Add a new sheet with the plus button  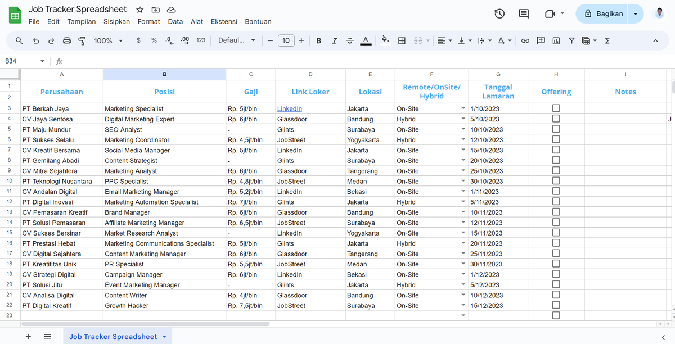(x=28, y=336)
